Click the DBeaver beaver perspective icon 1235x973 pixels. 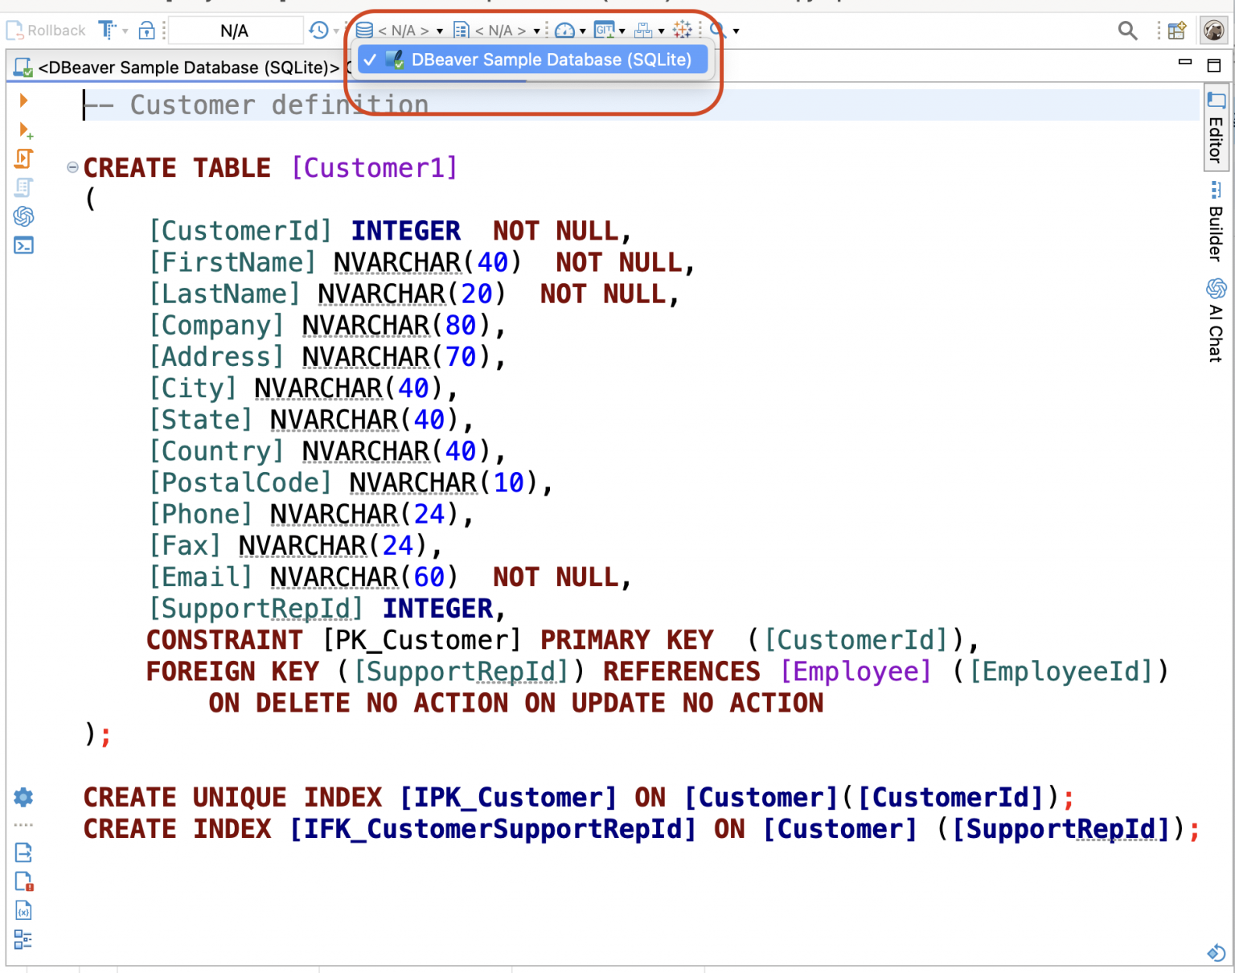[x=1213, y=31]
